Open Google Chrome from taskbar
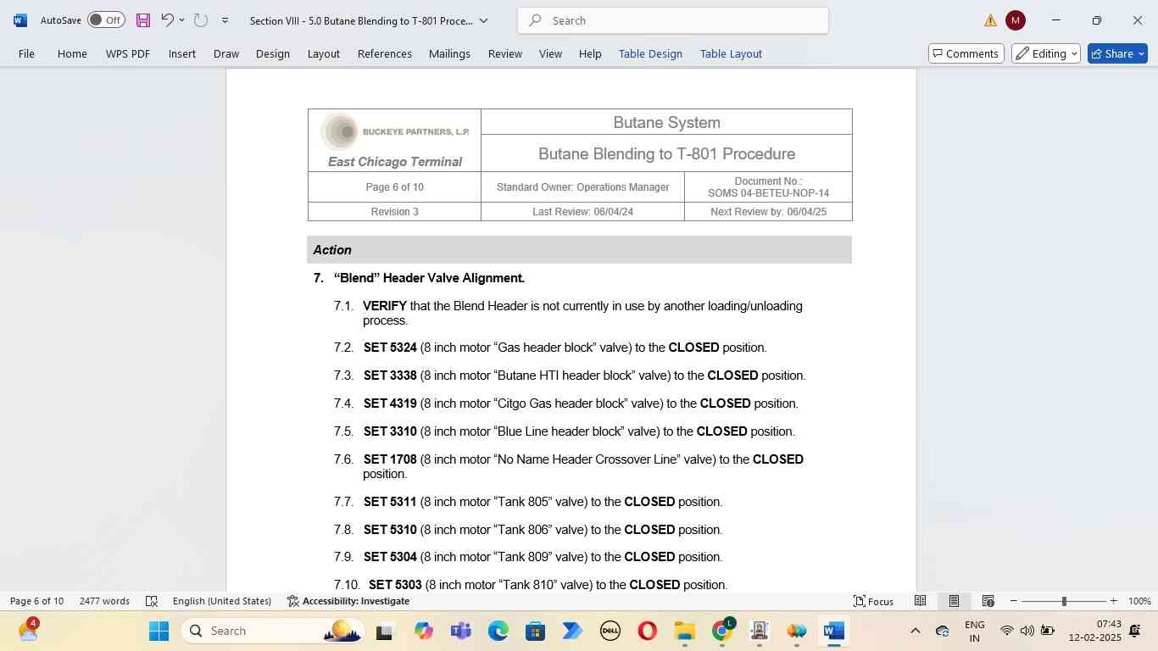Viewport: 1158px width, 651px height. [722, 631]
